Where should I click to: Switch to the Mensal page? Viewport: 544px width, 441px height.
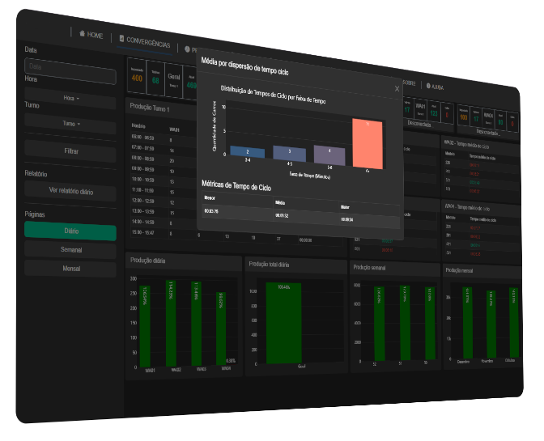[x=70, y=268]
